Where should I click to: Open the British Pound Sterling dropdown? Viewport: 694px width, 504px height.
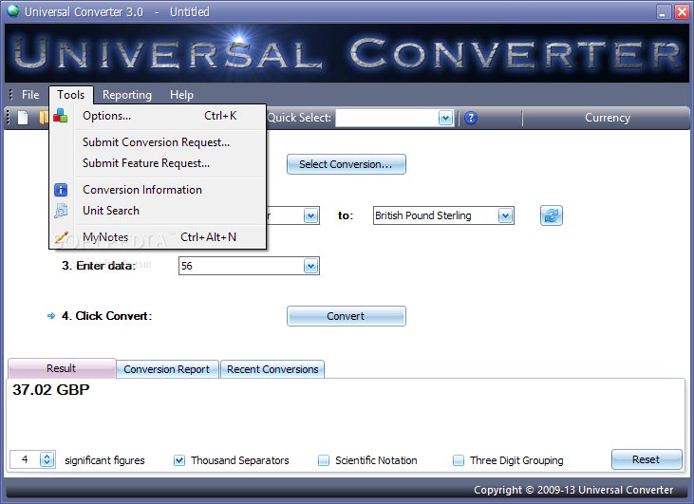point(505,216)
